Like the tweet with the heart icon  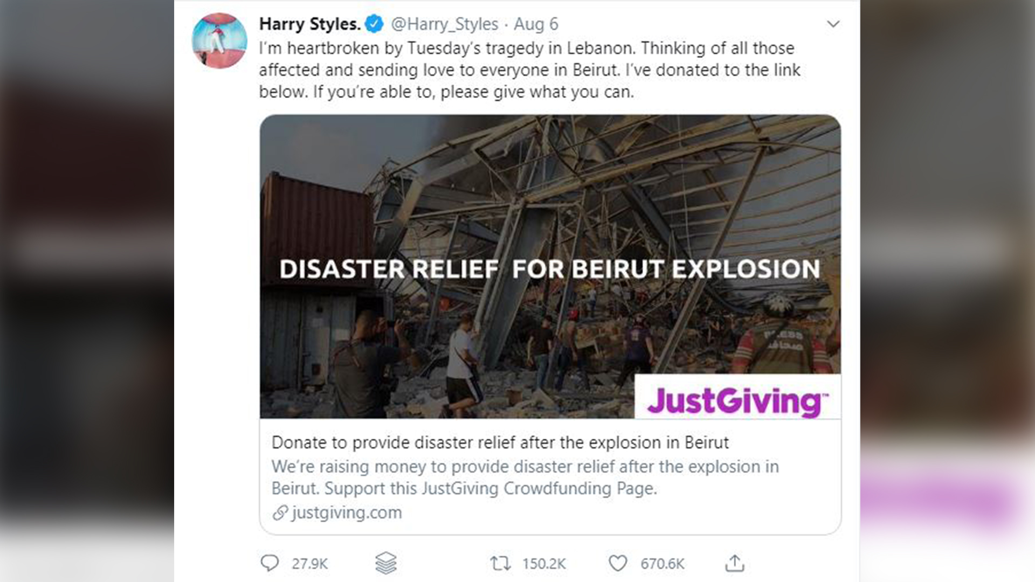[618, 564]
